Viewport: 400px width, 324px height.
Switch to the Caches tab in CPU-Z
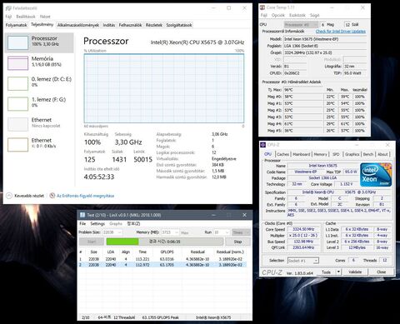282,154
